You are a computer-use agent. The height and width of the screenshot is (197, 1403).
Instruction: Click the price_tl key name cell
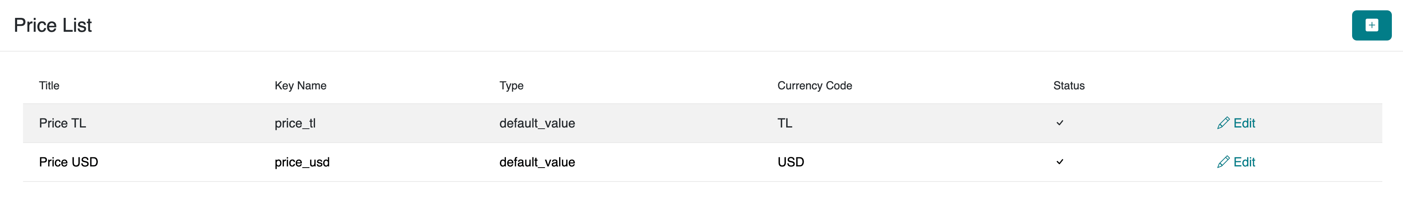(x=295, y=123)
